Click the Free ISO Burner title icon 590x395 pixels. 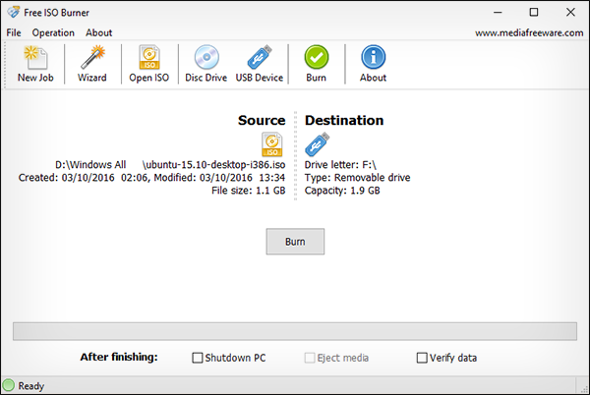[x=13, y=12]
